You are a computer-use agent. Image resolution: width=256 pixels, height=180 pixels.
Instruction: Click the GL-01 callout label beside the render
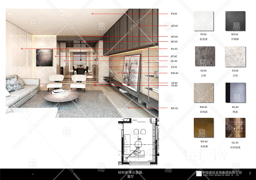click(x=174, y=61)
